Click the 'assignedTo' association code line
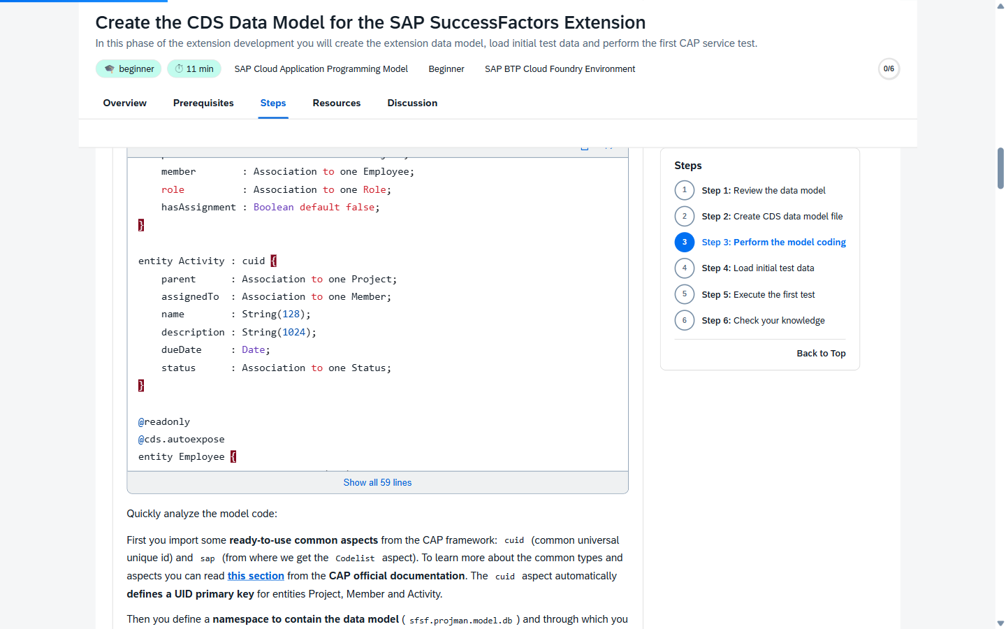The image size is (1006, 629). [276, 296]
